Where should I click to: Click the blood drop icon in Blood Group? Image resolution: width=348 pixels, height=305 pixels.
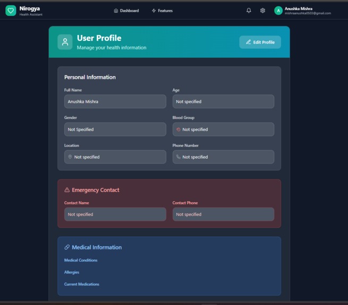pyautogui.click(x=178, y=129)
